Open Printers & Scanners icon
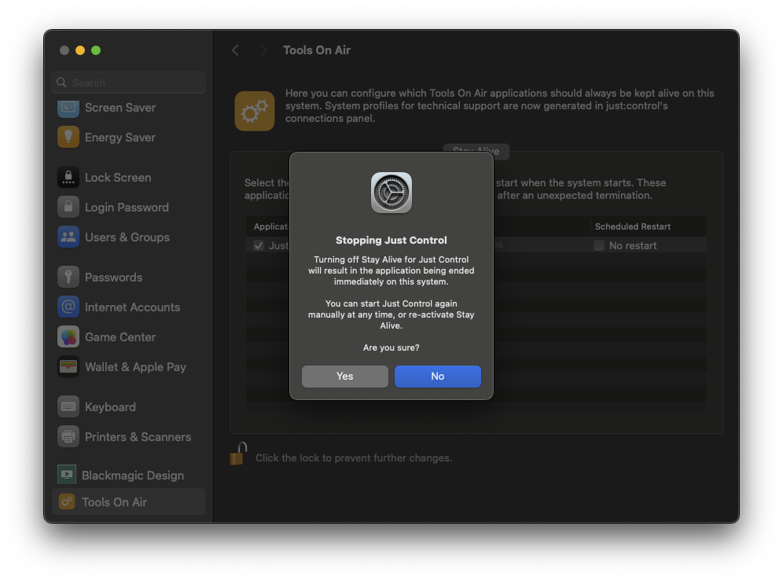 point(68,437)
